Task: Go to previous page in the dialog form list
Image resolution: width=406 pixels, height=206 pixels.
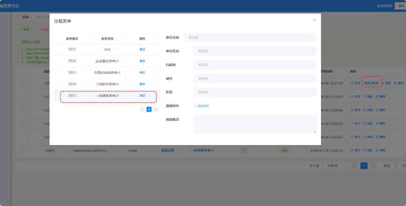Action: pos(142,109)
